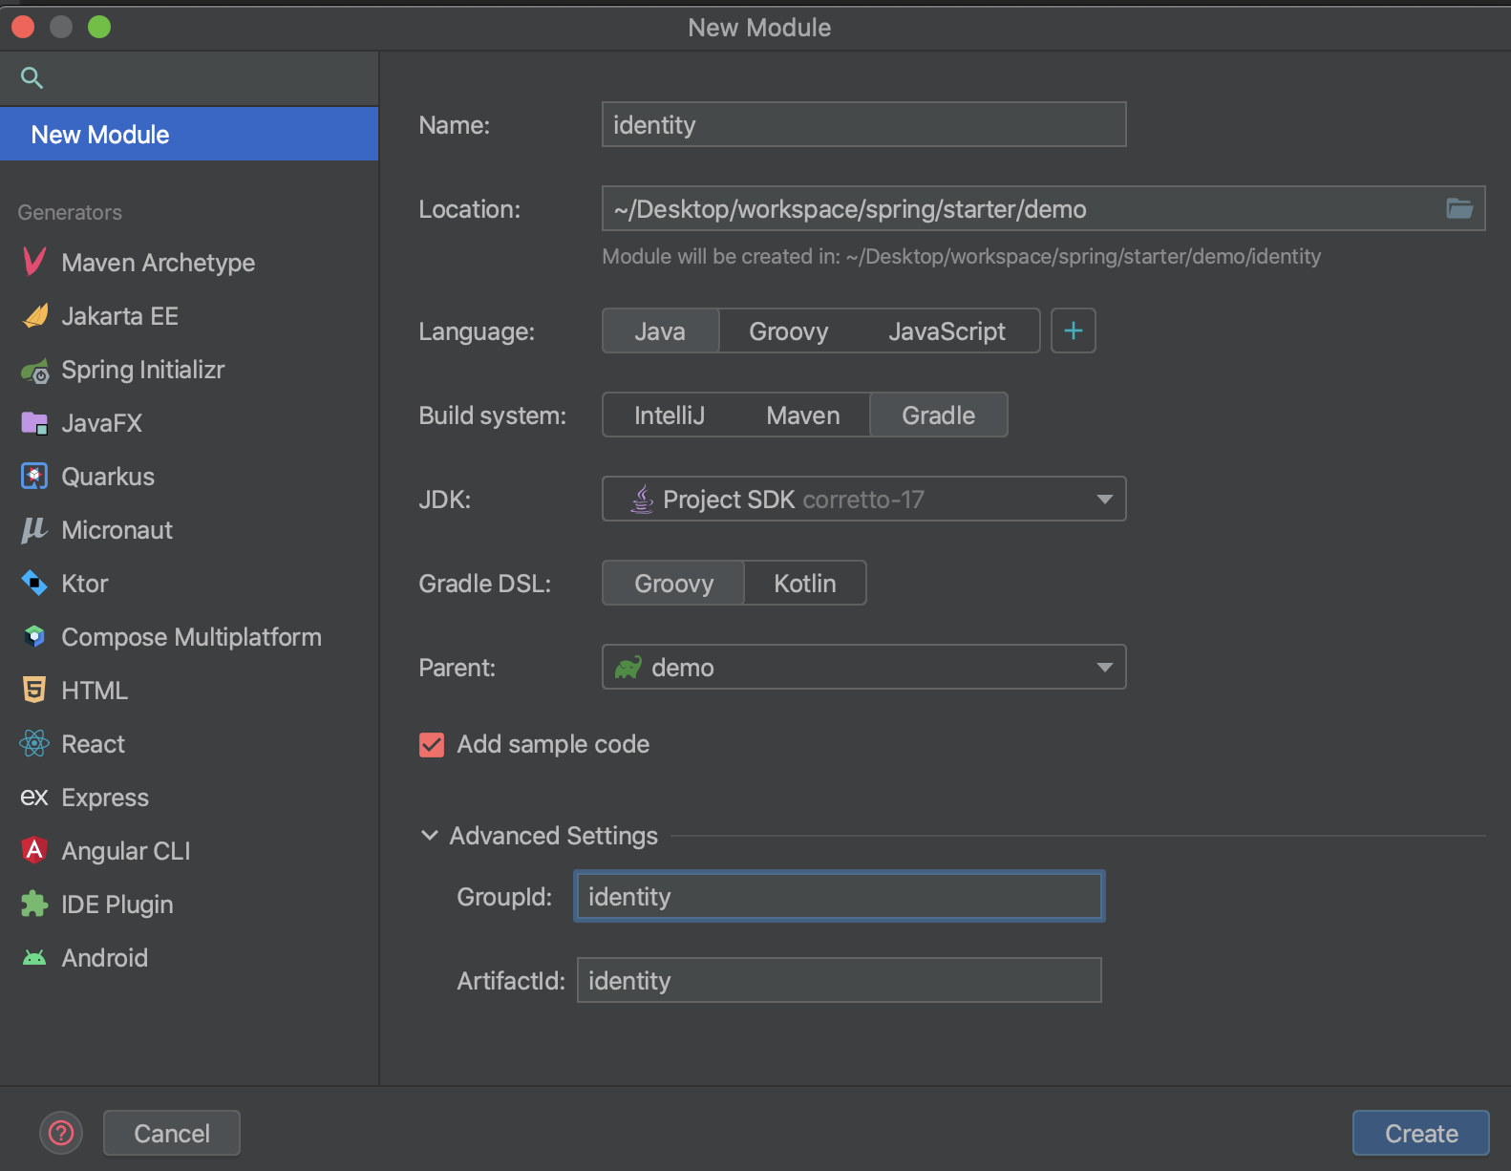Viewport: 1511px width, 1171px height.
Task: Select New Module in the sidebar
Action: (189, 134)
